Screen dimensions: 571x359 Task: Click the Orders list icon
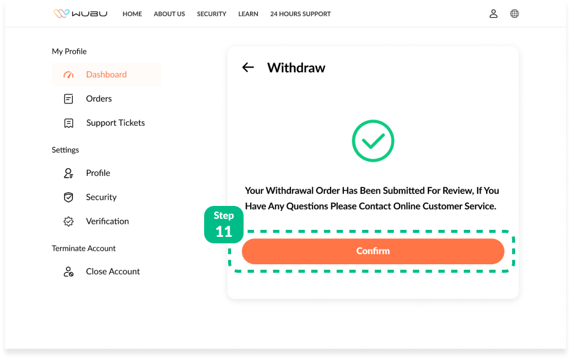pos(68,99)
